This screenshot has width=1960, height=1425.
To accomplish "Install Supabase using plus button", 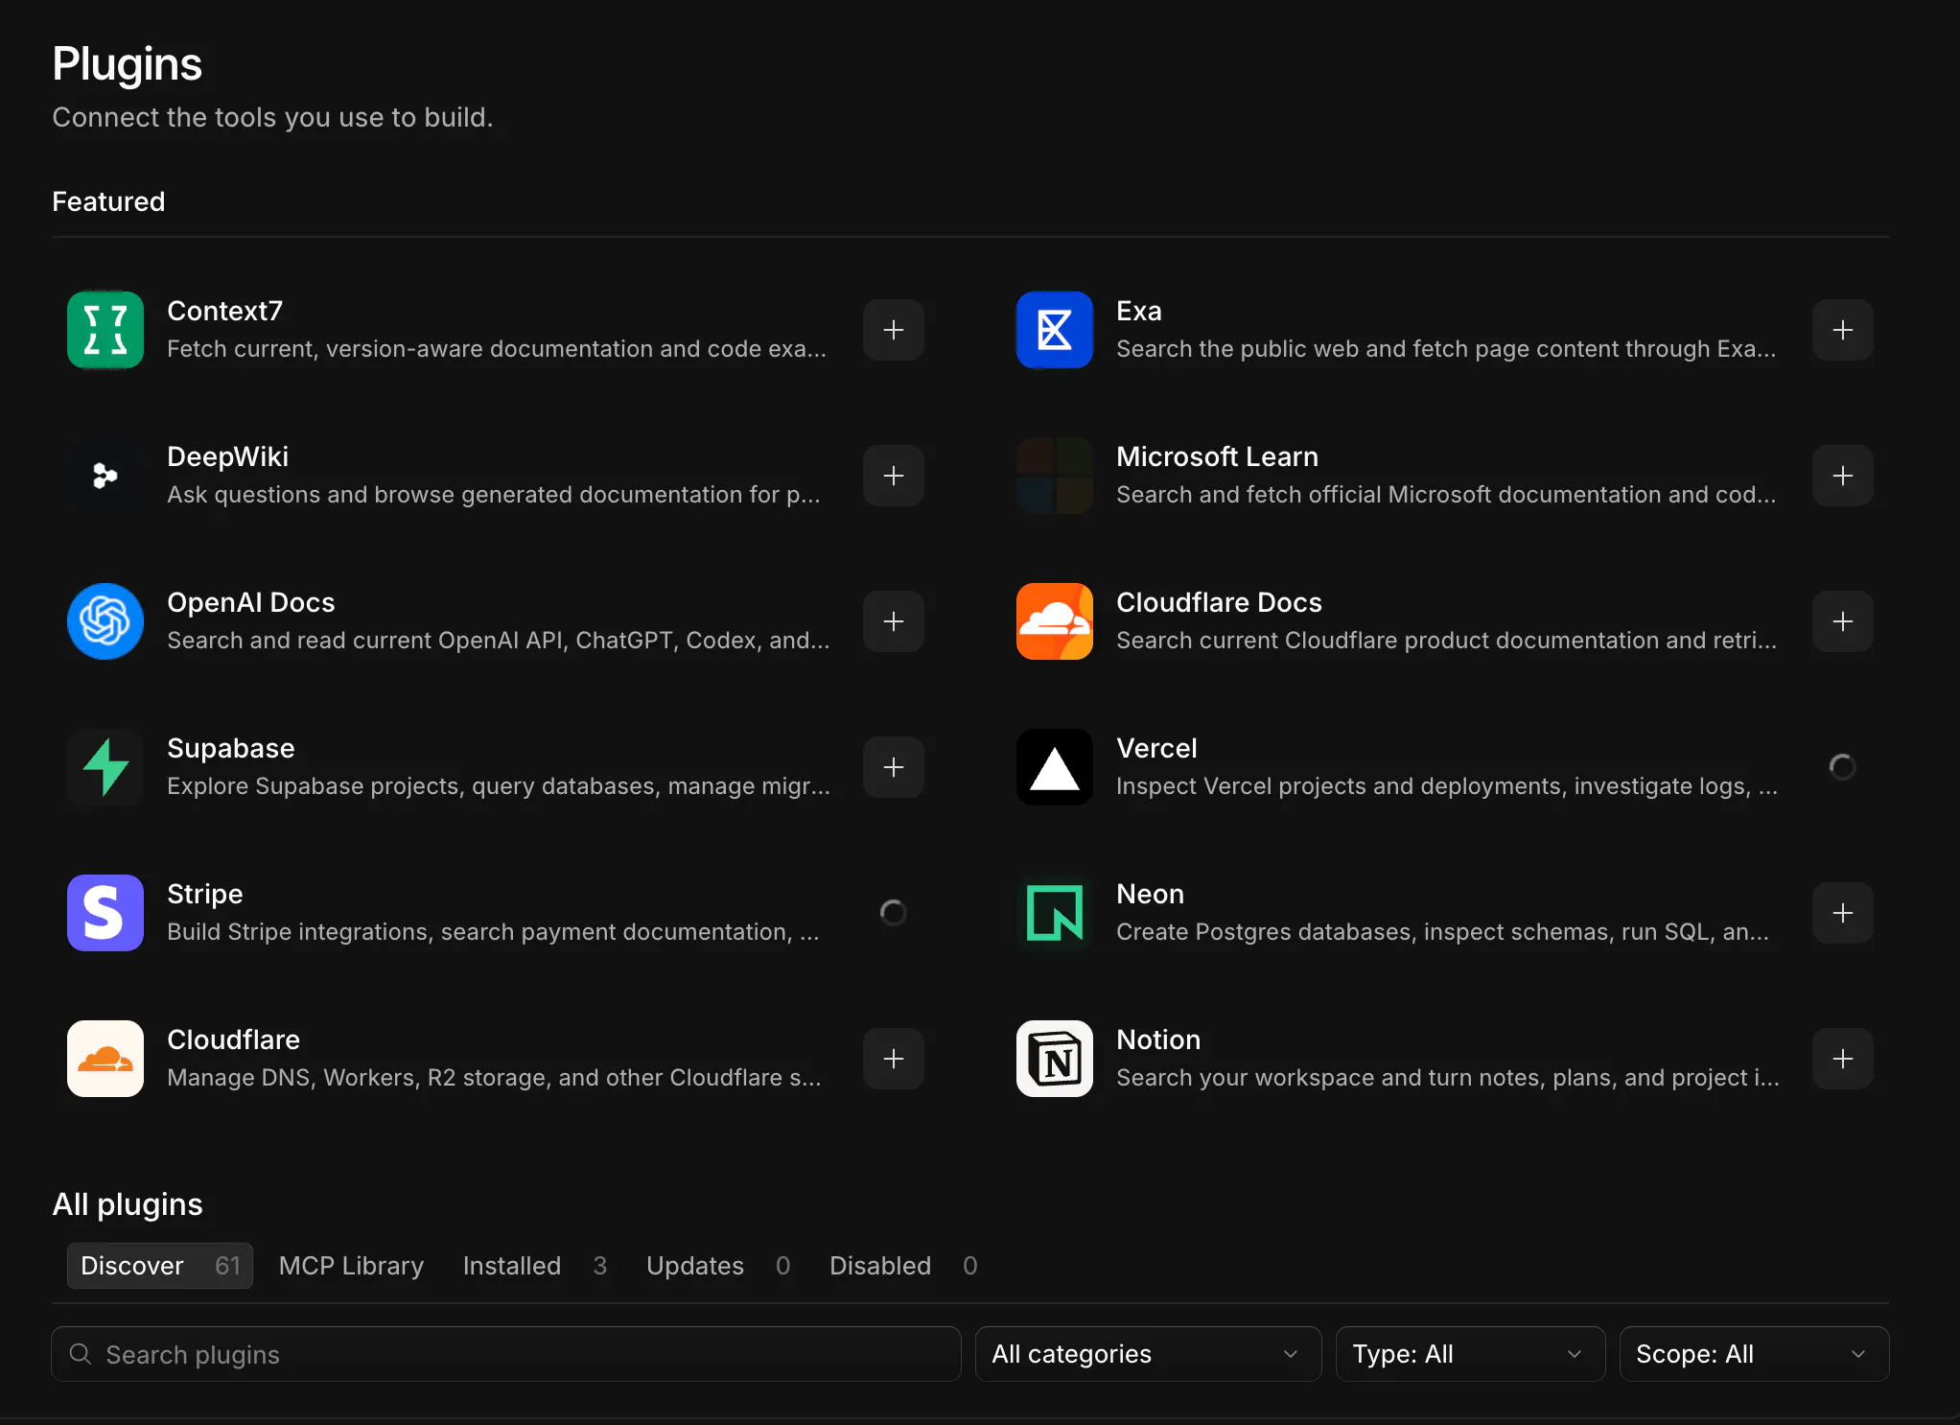I will (894, 767).
